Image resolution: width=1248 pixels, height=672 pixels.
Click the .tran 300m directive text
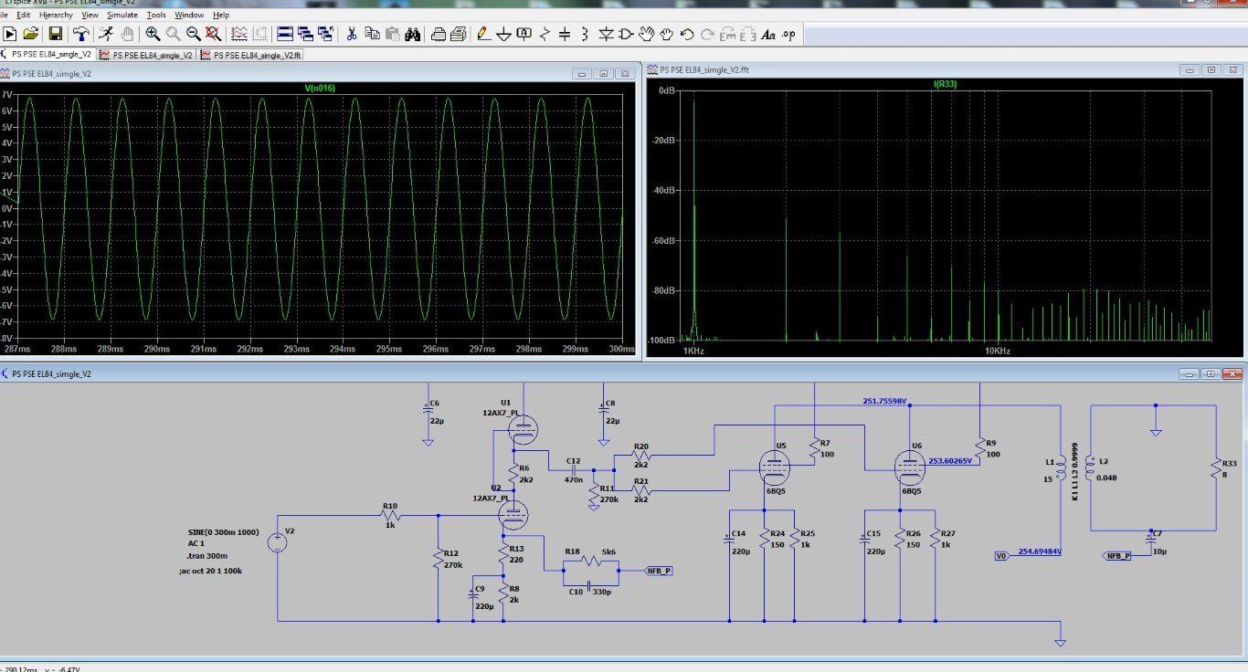(206, 556)
